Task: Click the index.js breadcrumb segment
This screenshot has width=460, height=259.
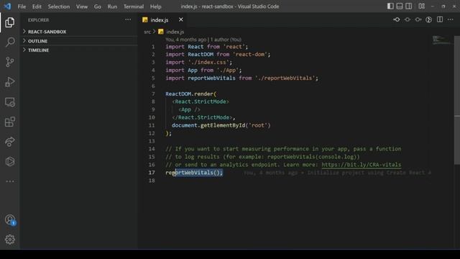Action: 175,32
